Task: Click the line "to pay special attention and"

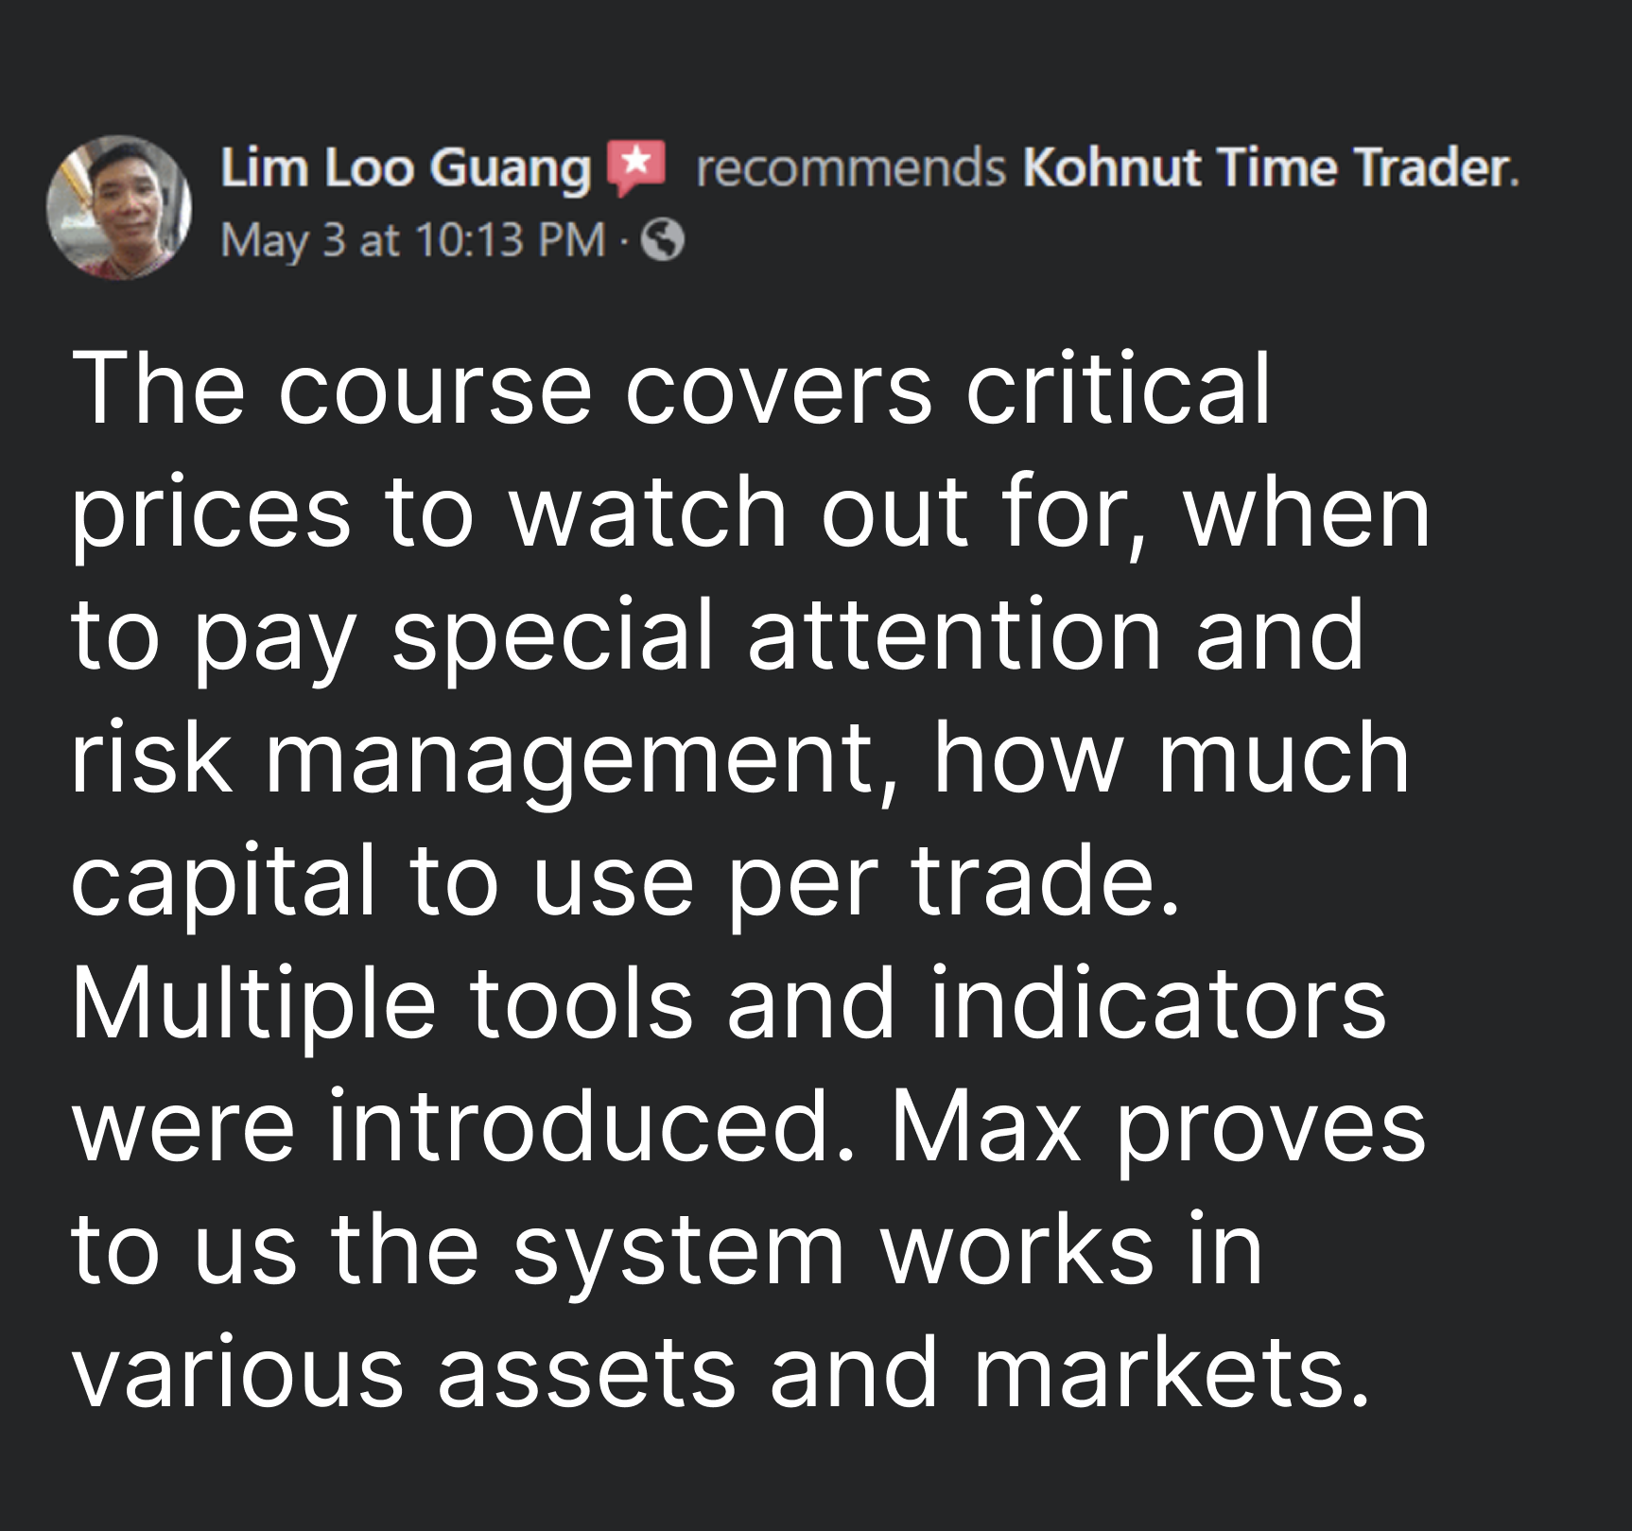Action: (717, 634)
